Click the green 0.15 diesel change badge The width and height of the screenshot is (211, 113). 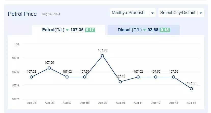coord(165,30)
